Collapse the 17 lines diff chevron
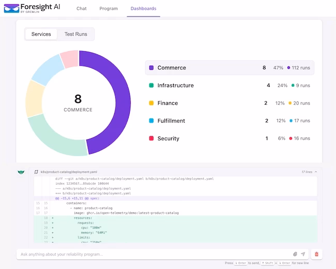 (316, 172)
